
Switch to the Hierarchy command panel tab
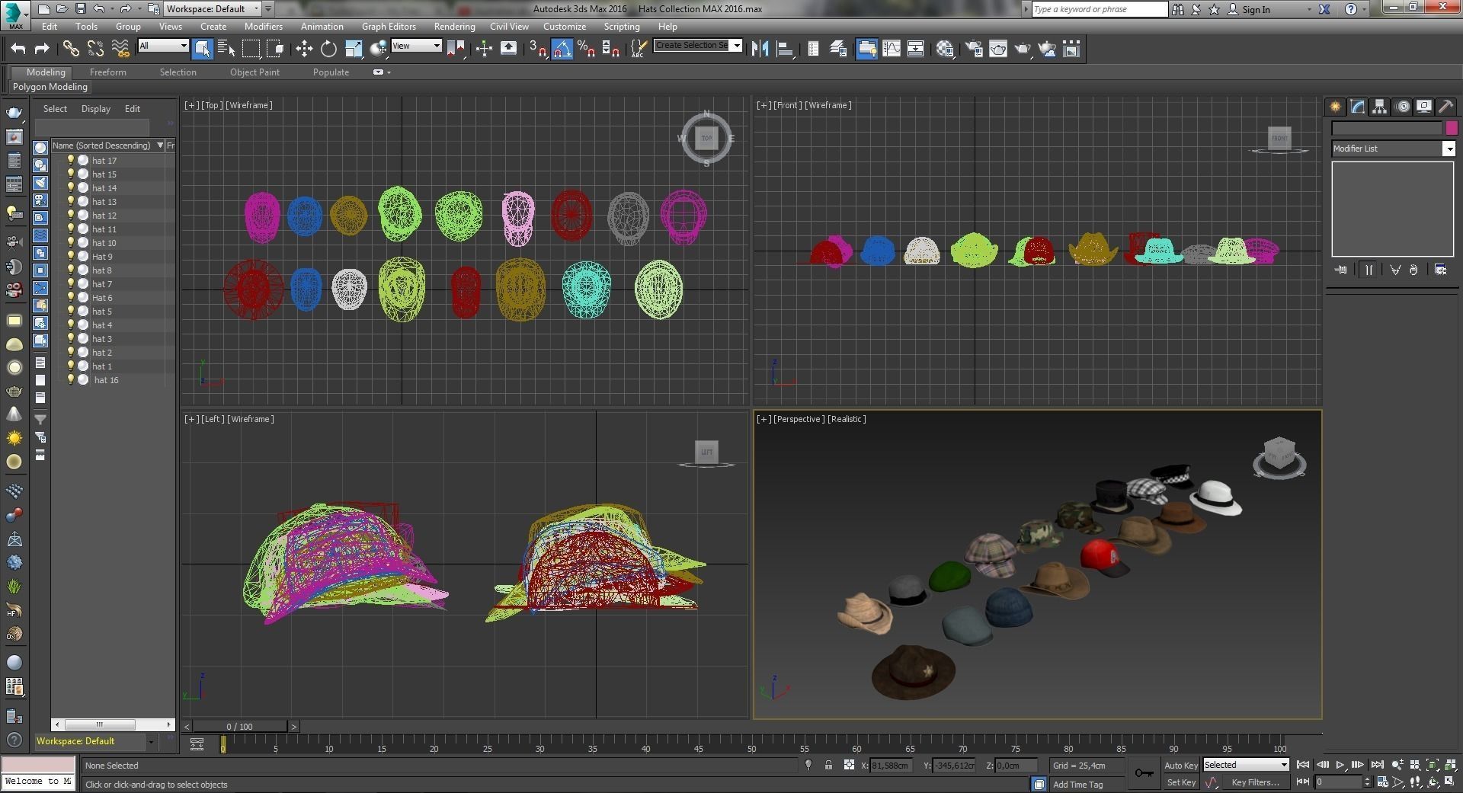[x=1380, y=107]
